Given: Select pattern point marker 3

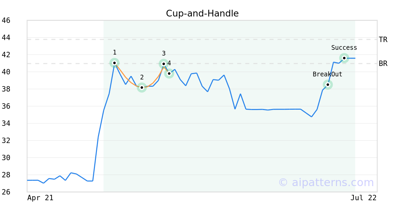Looking at the screenshot, I should pos(164,64).
